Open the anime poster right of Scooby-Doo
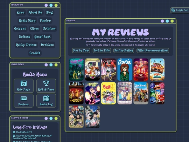The height and width of the screenshot is (142, 189). [92, 69]
